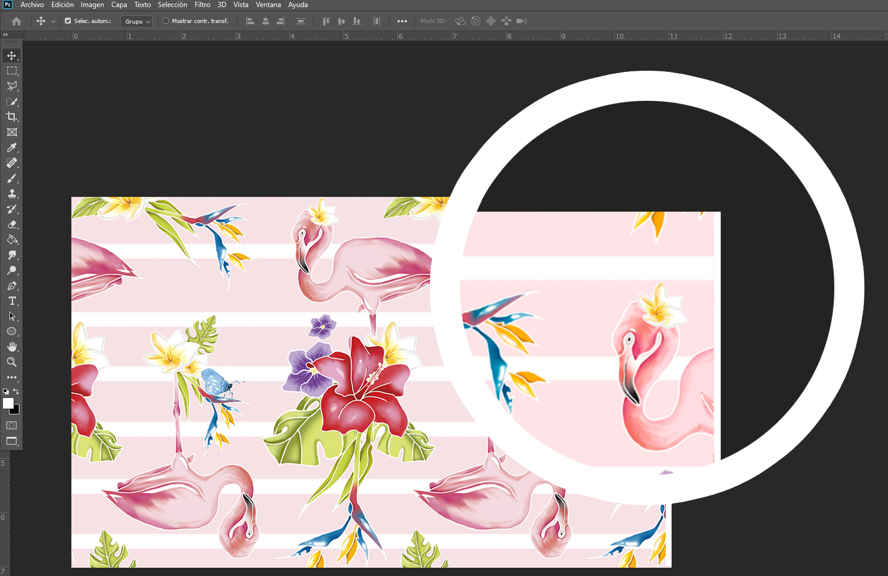This screenshot has width=888, height=576.
Task: Select the Horizontal Type tool
Action: 11,301
